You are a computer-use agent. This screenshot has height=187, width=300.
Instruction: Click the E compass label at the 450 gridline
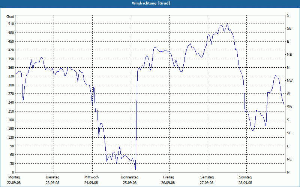pyautogui.click(x=288, y=42)
